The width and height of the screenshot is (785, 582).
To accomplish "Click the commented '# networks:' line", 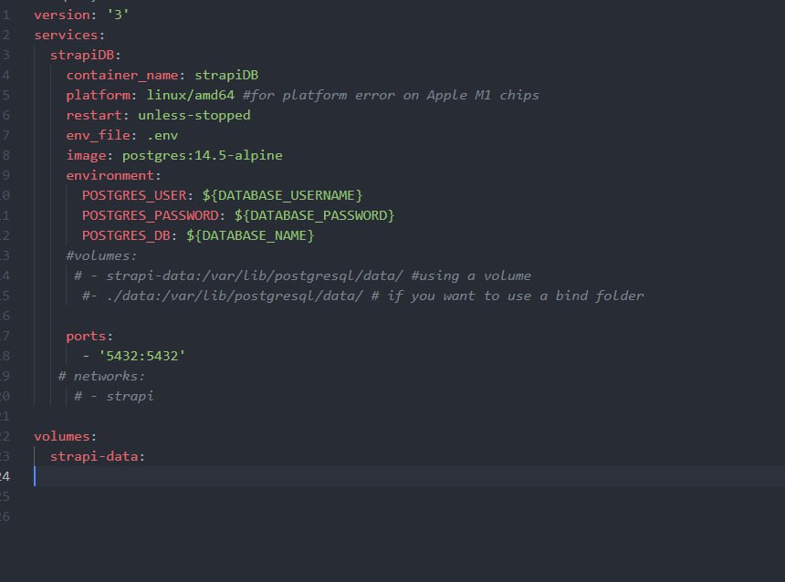I will click(101, 376).
